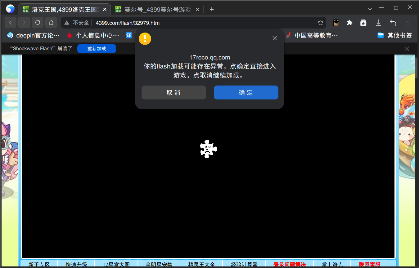Screen dimensions: 419x268
Task: Open the extensions puzzle-piece menu
Action: [350, 23]
